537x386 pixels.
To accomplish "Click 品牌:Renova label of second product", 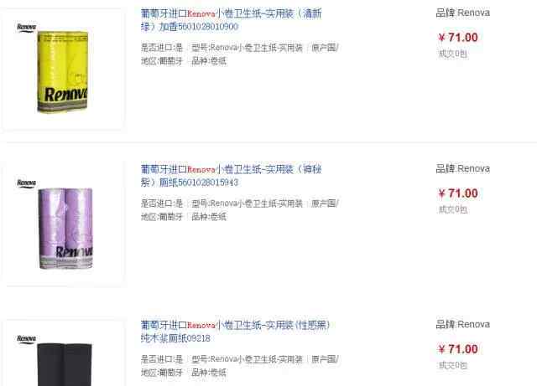I will (x=462, y=168).
